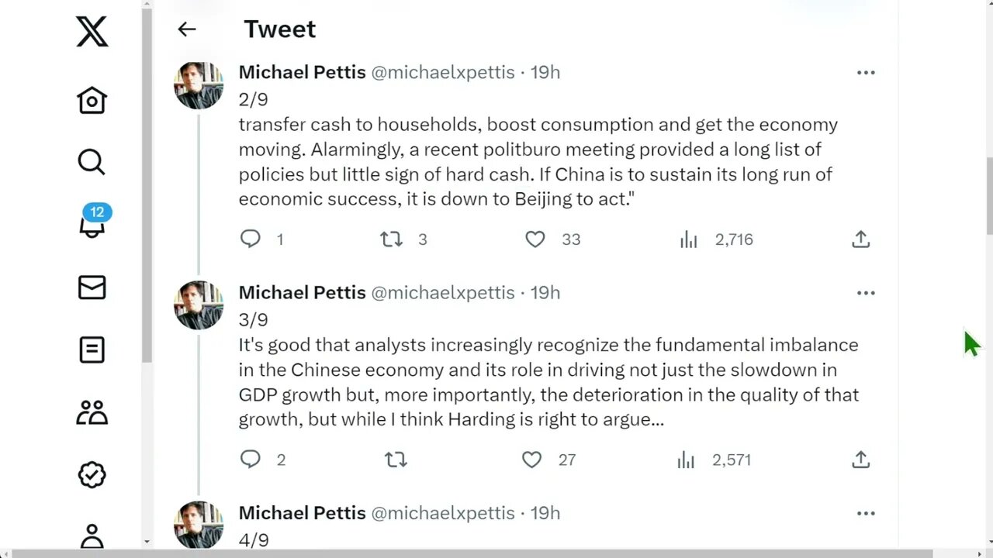Open Messages envelope icon
This screenshot has width=993, height=558.
[x=92, y=288]
